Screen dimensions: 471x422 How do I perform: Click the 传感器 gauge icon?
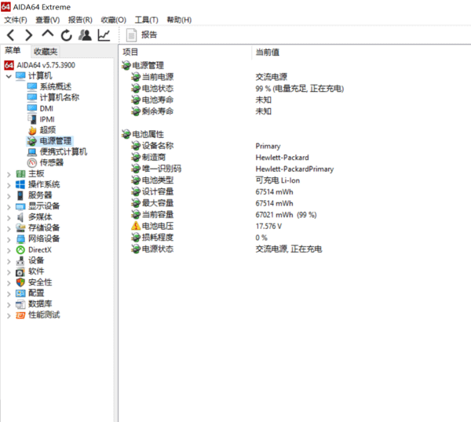(32, 162)
